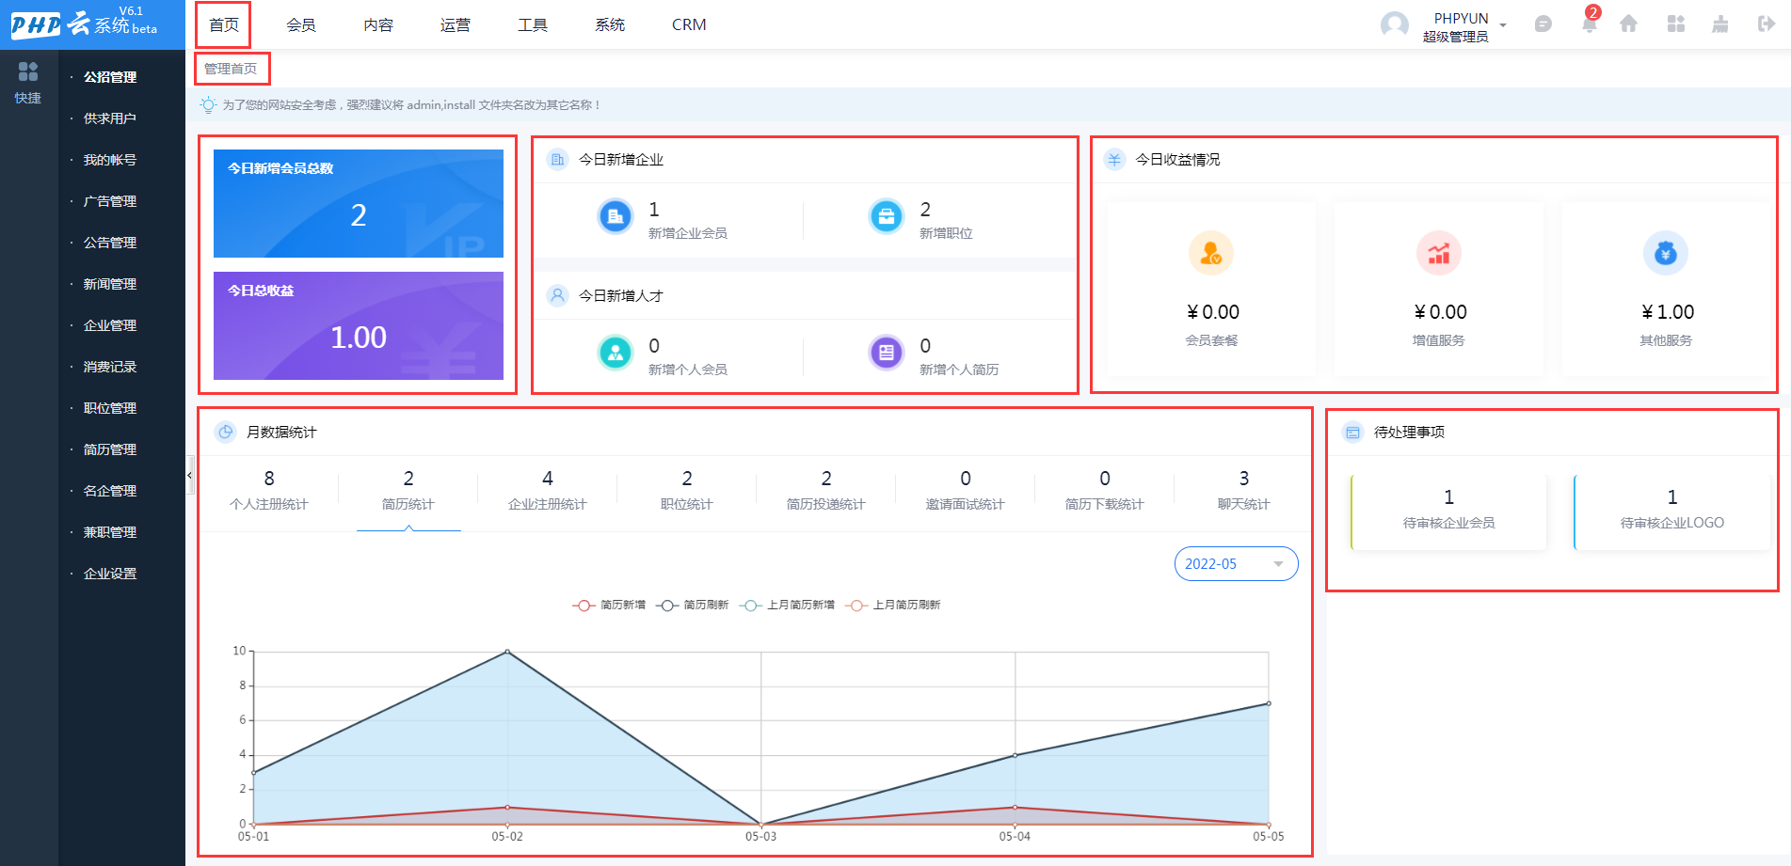Image resolution: width=1791 pixels, height=866 pixels.
Task: Click the 其他服务 blue money bag icon
Action: pos(1666,253)
